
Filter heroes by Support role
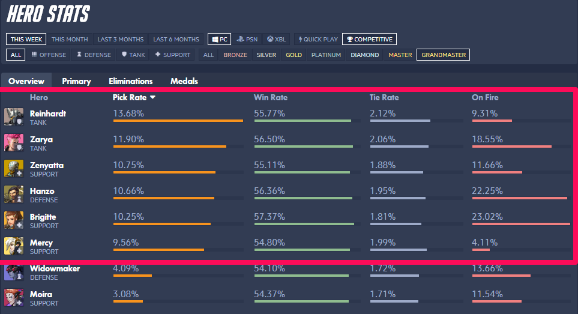(x=172, y=55)
